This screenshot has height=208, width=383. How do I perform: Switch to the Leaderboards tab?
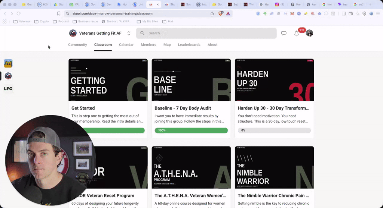[189, 45]
